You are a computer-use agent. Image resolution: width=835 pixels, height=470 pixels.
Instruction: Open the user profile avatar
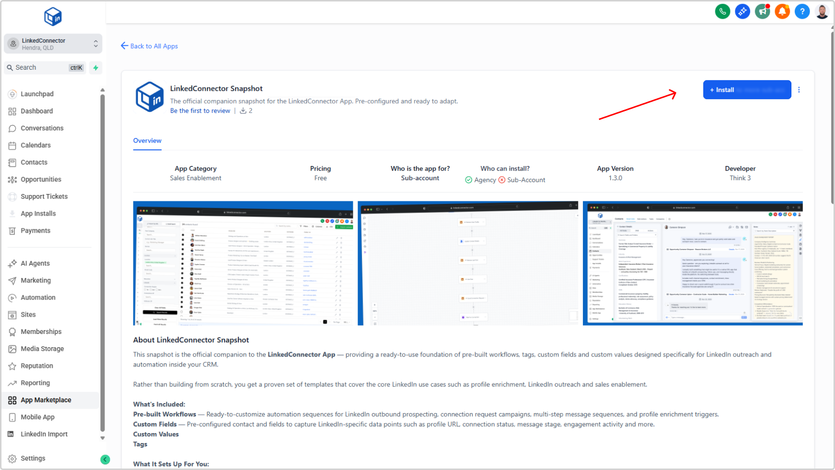(822, 11)
